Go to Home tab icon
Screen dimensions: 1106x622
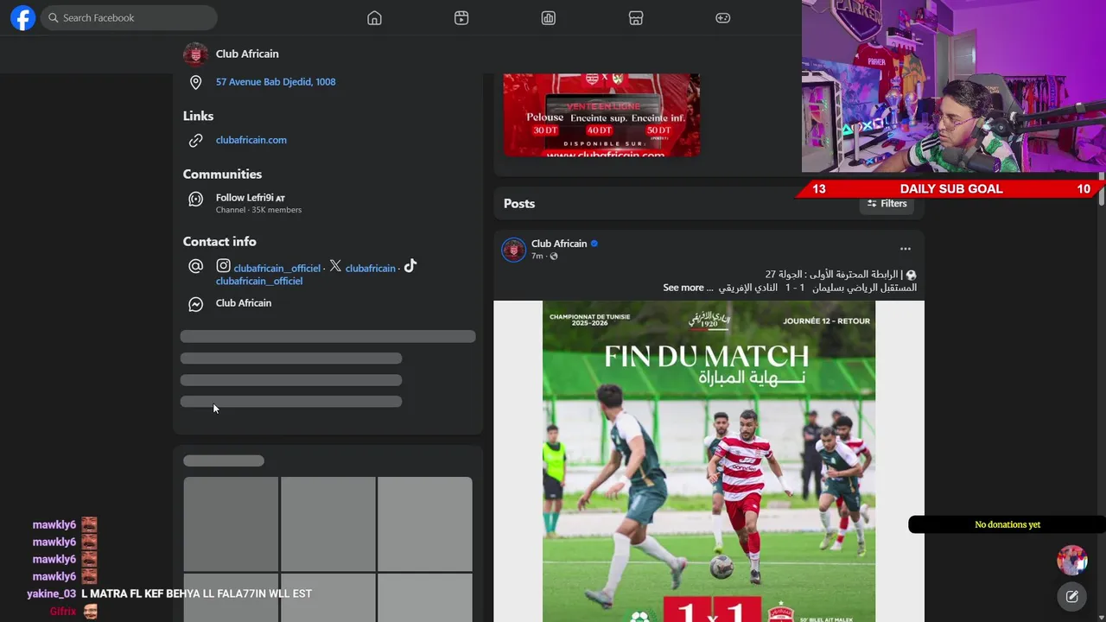pos(374,18)
